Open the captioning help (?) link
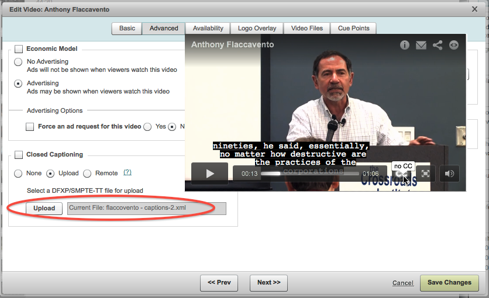The image size is (489, 298). coord(128,172)
